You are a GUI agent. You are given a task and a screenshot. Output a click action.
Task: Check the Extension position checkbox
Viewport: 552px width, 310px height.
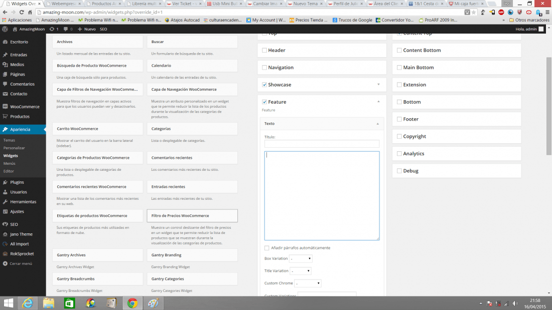399,85
